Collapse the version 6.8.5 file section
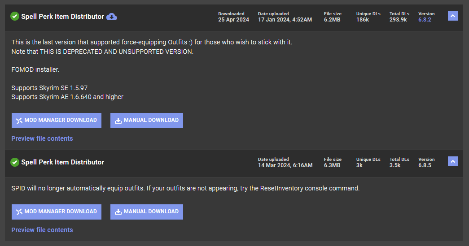The height and width of the screenshot is (246, 469). pyautogui.click(x=452, y=162)
